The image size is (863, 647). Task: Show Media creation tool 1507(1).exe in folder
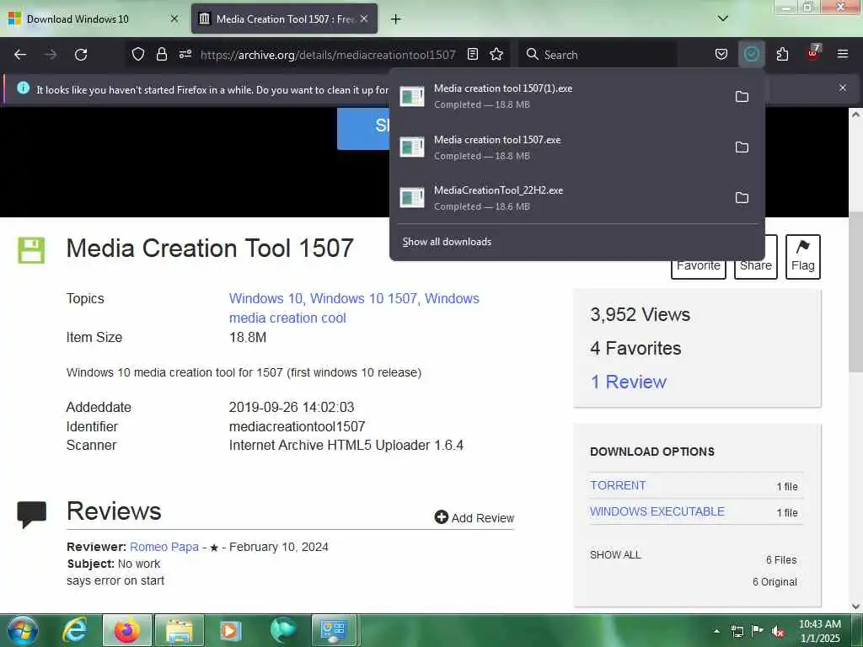pyautogui.click(x=742, y=96)
